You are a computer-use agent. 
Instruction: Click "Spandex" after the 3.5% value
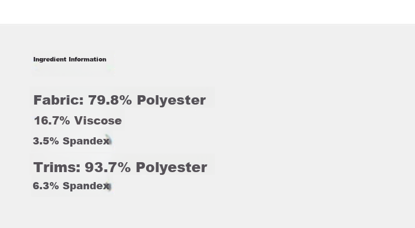(x=86, y=141)
